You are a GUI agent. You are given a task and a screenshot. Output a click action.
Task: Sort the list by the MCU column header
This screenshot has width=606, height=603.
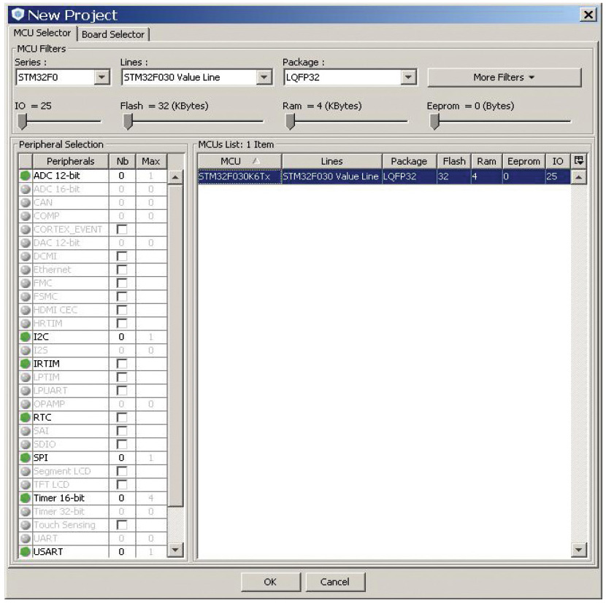pos(239,161)
